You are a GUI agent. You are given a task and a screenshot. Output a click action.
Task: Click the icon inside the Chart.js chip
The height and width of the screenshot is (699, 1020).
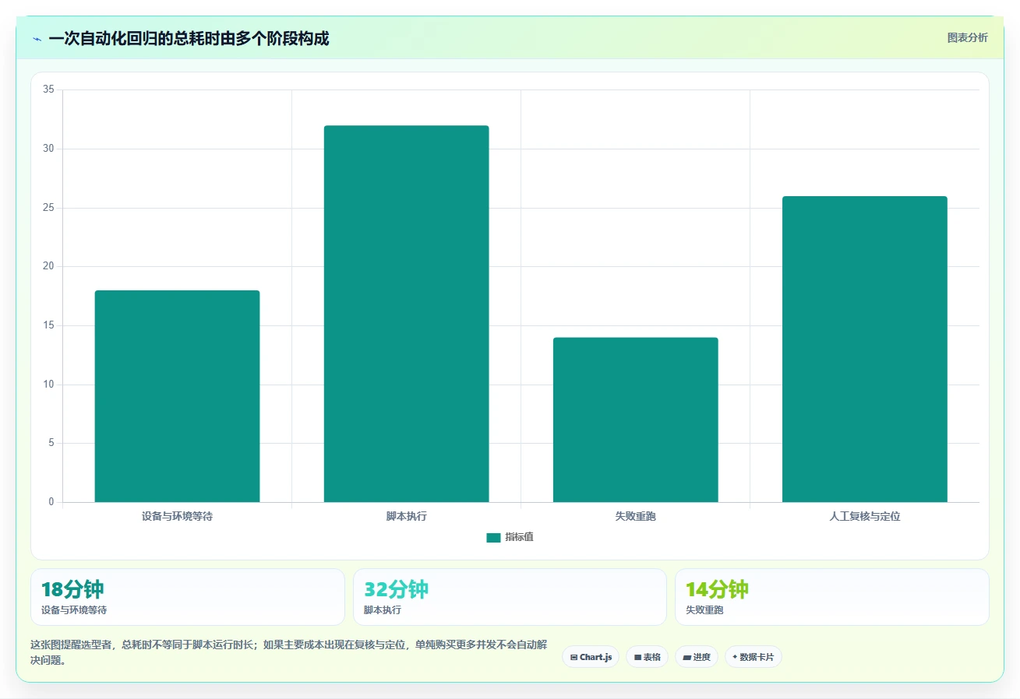(x=574, y=658)
